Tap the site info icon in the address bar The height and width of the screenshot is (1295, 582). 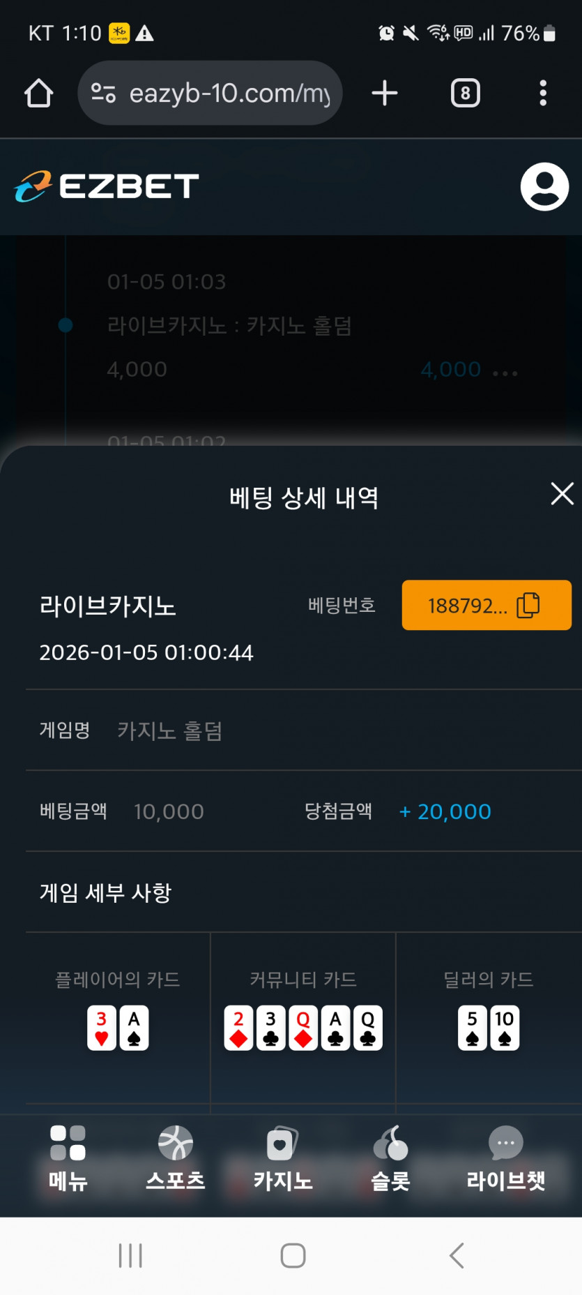pos(104,93)
